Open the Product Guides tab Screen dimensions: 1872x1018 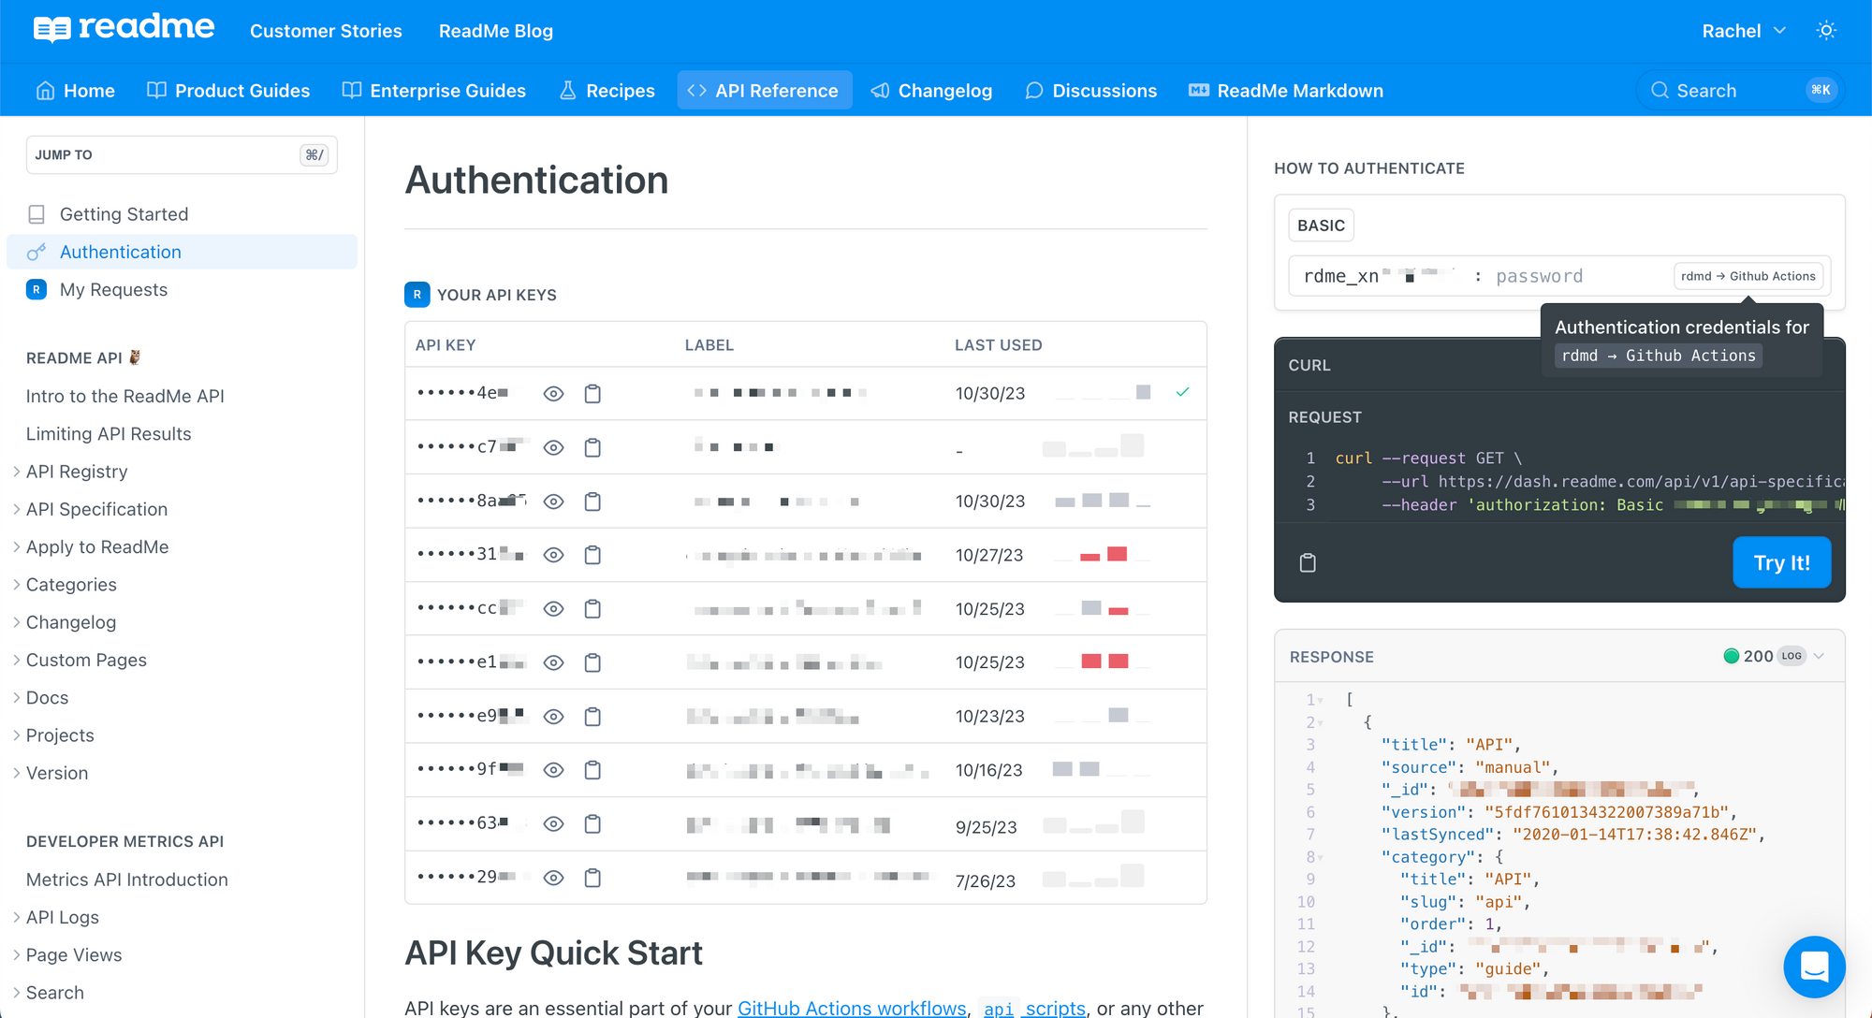coord(228,91)
